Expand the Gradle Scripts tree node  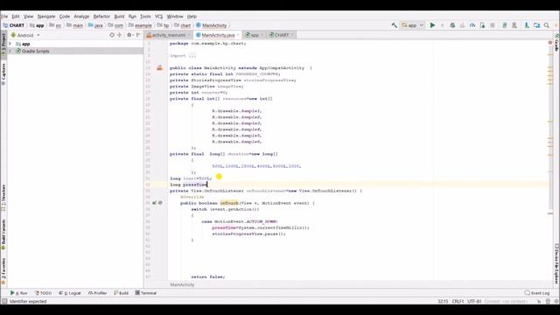pos(10,51)
